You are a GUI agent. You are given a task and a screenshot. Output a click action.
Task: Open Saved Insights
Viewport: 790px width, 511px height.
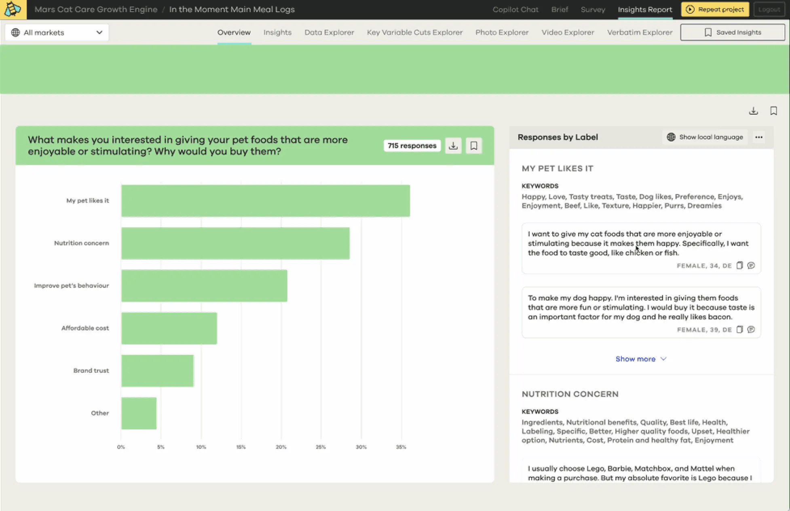(733, 32)
